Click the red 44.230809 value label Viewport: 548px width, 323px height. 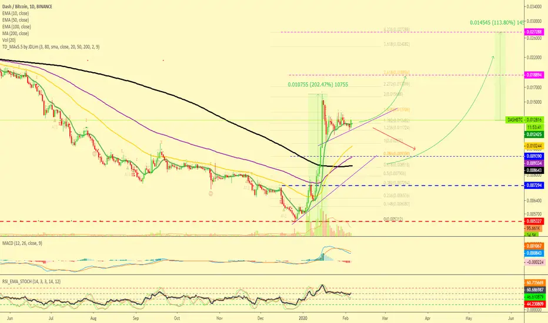(x=534, y=304)
